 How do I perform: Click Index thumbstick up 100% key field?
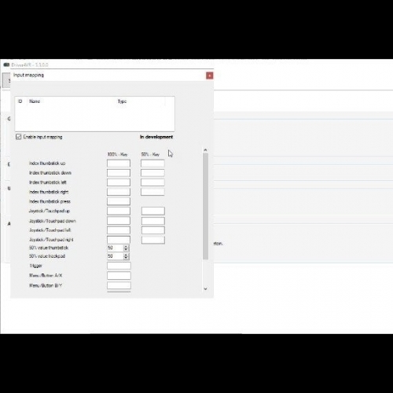(119, 163)
